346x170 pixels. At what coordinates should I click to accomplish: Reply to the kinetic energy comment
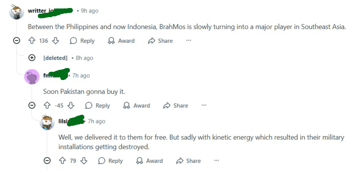click(x=110, y=161)
